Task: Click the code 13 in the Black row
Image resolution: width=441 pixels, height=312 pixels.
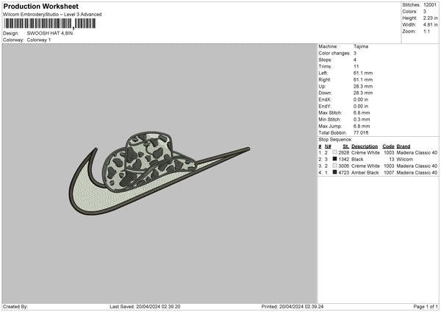Action: click(392, 160)
